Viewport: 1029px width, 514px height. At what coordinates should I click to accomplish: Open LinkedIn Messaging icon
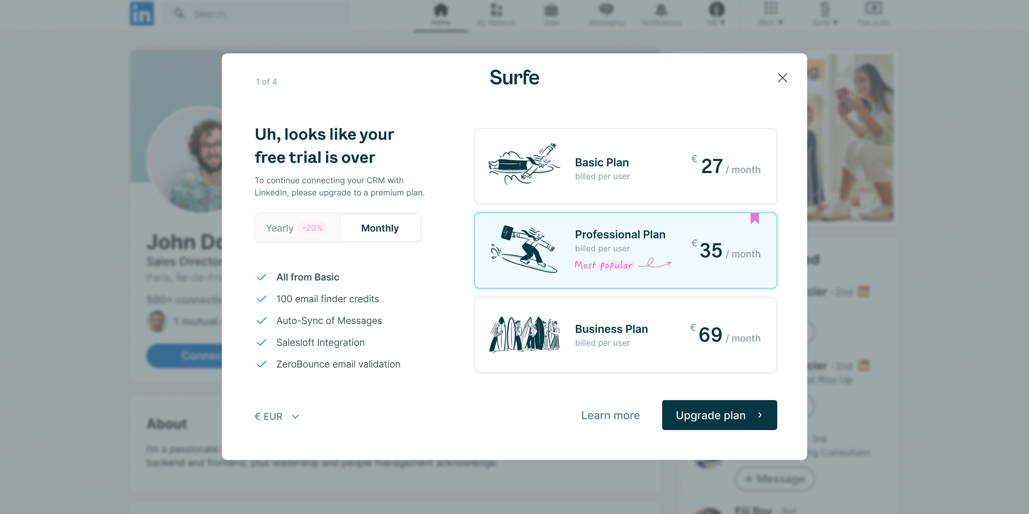[x=606, y=11]
